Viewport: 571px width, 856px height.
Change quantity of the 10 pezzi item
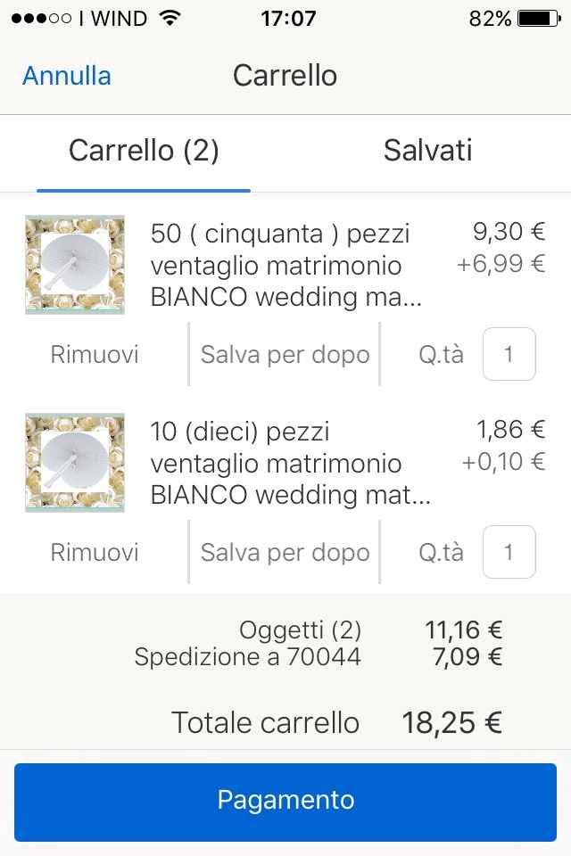(509, 553)
